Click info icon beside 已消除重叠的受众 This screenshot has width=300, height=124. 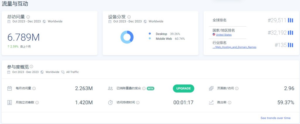click(x=144, y=88)
